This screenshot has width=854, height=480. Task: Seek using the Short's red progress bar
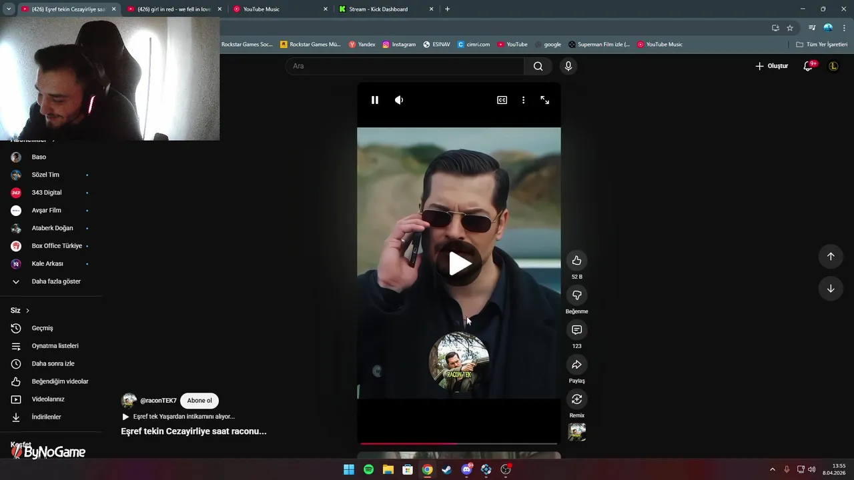[459, 443]
